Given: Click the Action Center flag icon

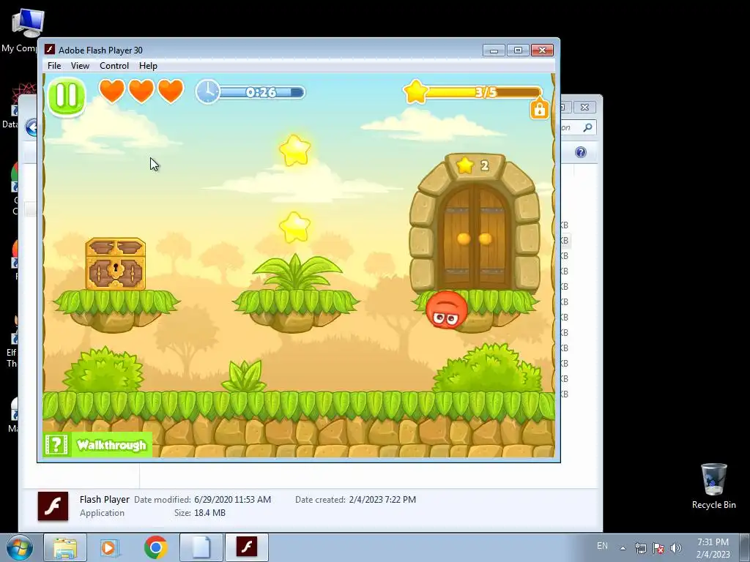Looking at the screenshot, I should pyautogui.click(x=658, y=548).
